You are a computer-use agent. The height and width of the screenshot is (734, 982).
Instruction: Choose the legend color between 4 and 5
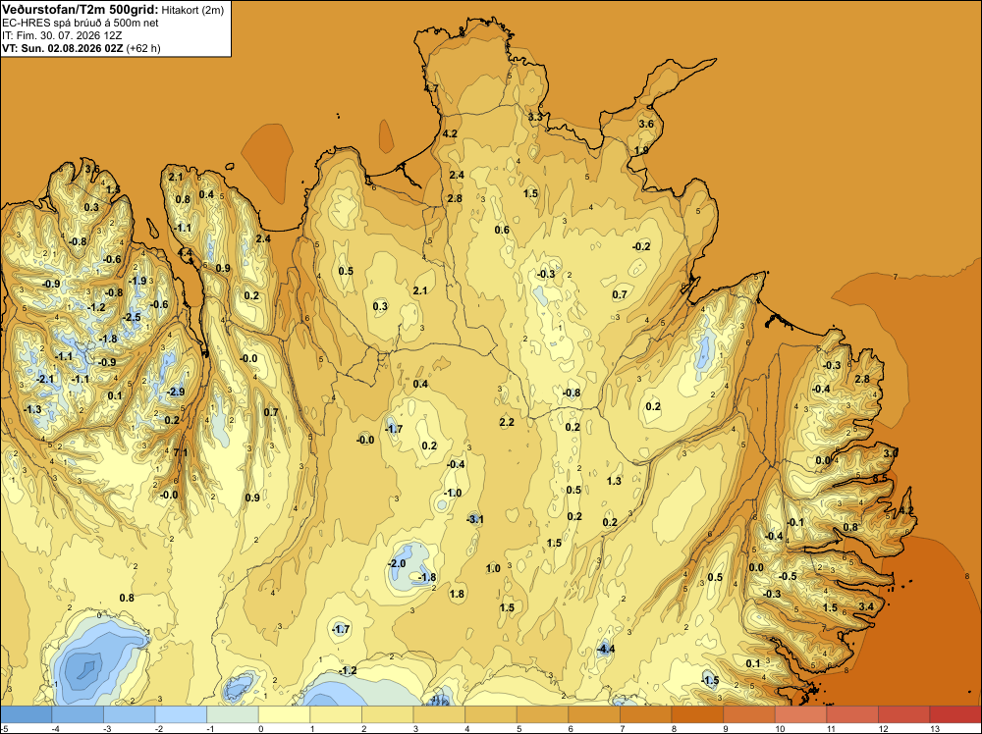coord(490,714)
